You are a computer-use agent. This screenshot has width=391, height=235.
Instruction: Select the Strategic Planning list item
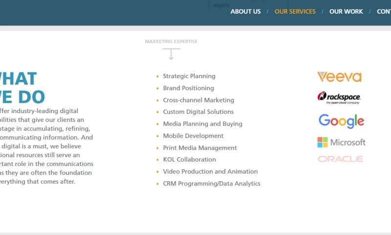[189, 76]
